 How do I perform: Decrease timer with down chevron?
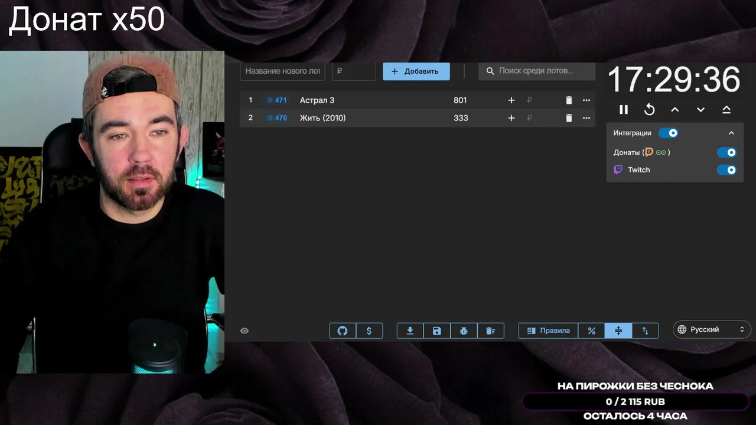click(700, 109)
